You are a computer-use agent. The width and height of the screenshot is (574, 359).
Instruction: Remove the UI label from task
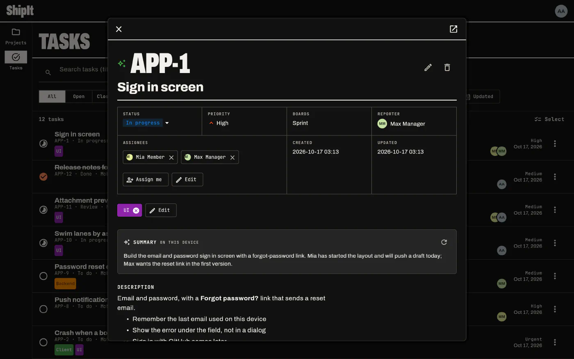[x=136, y=210]
